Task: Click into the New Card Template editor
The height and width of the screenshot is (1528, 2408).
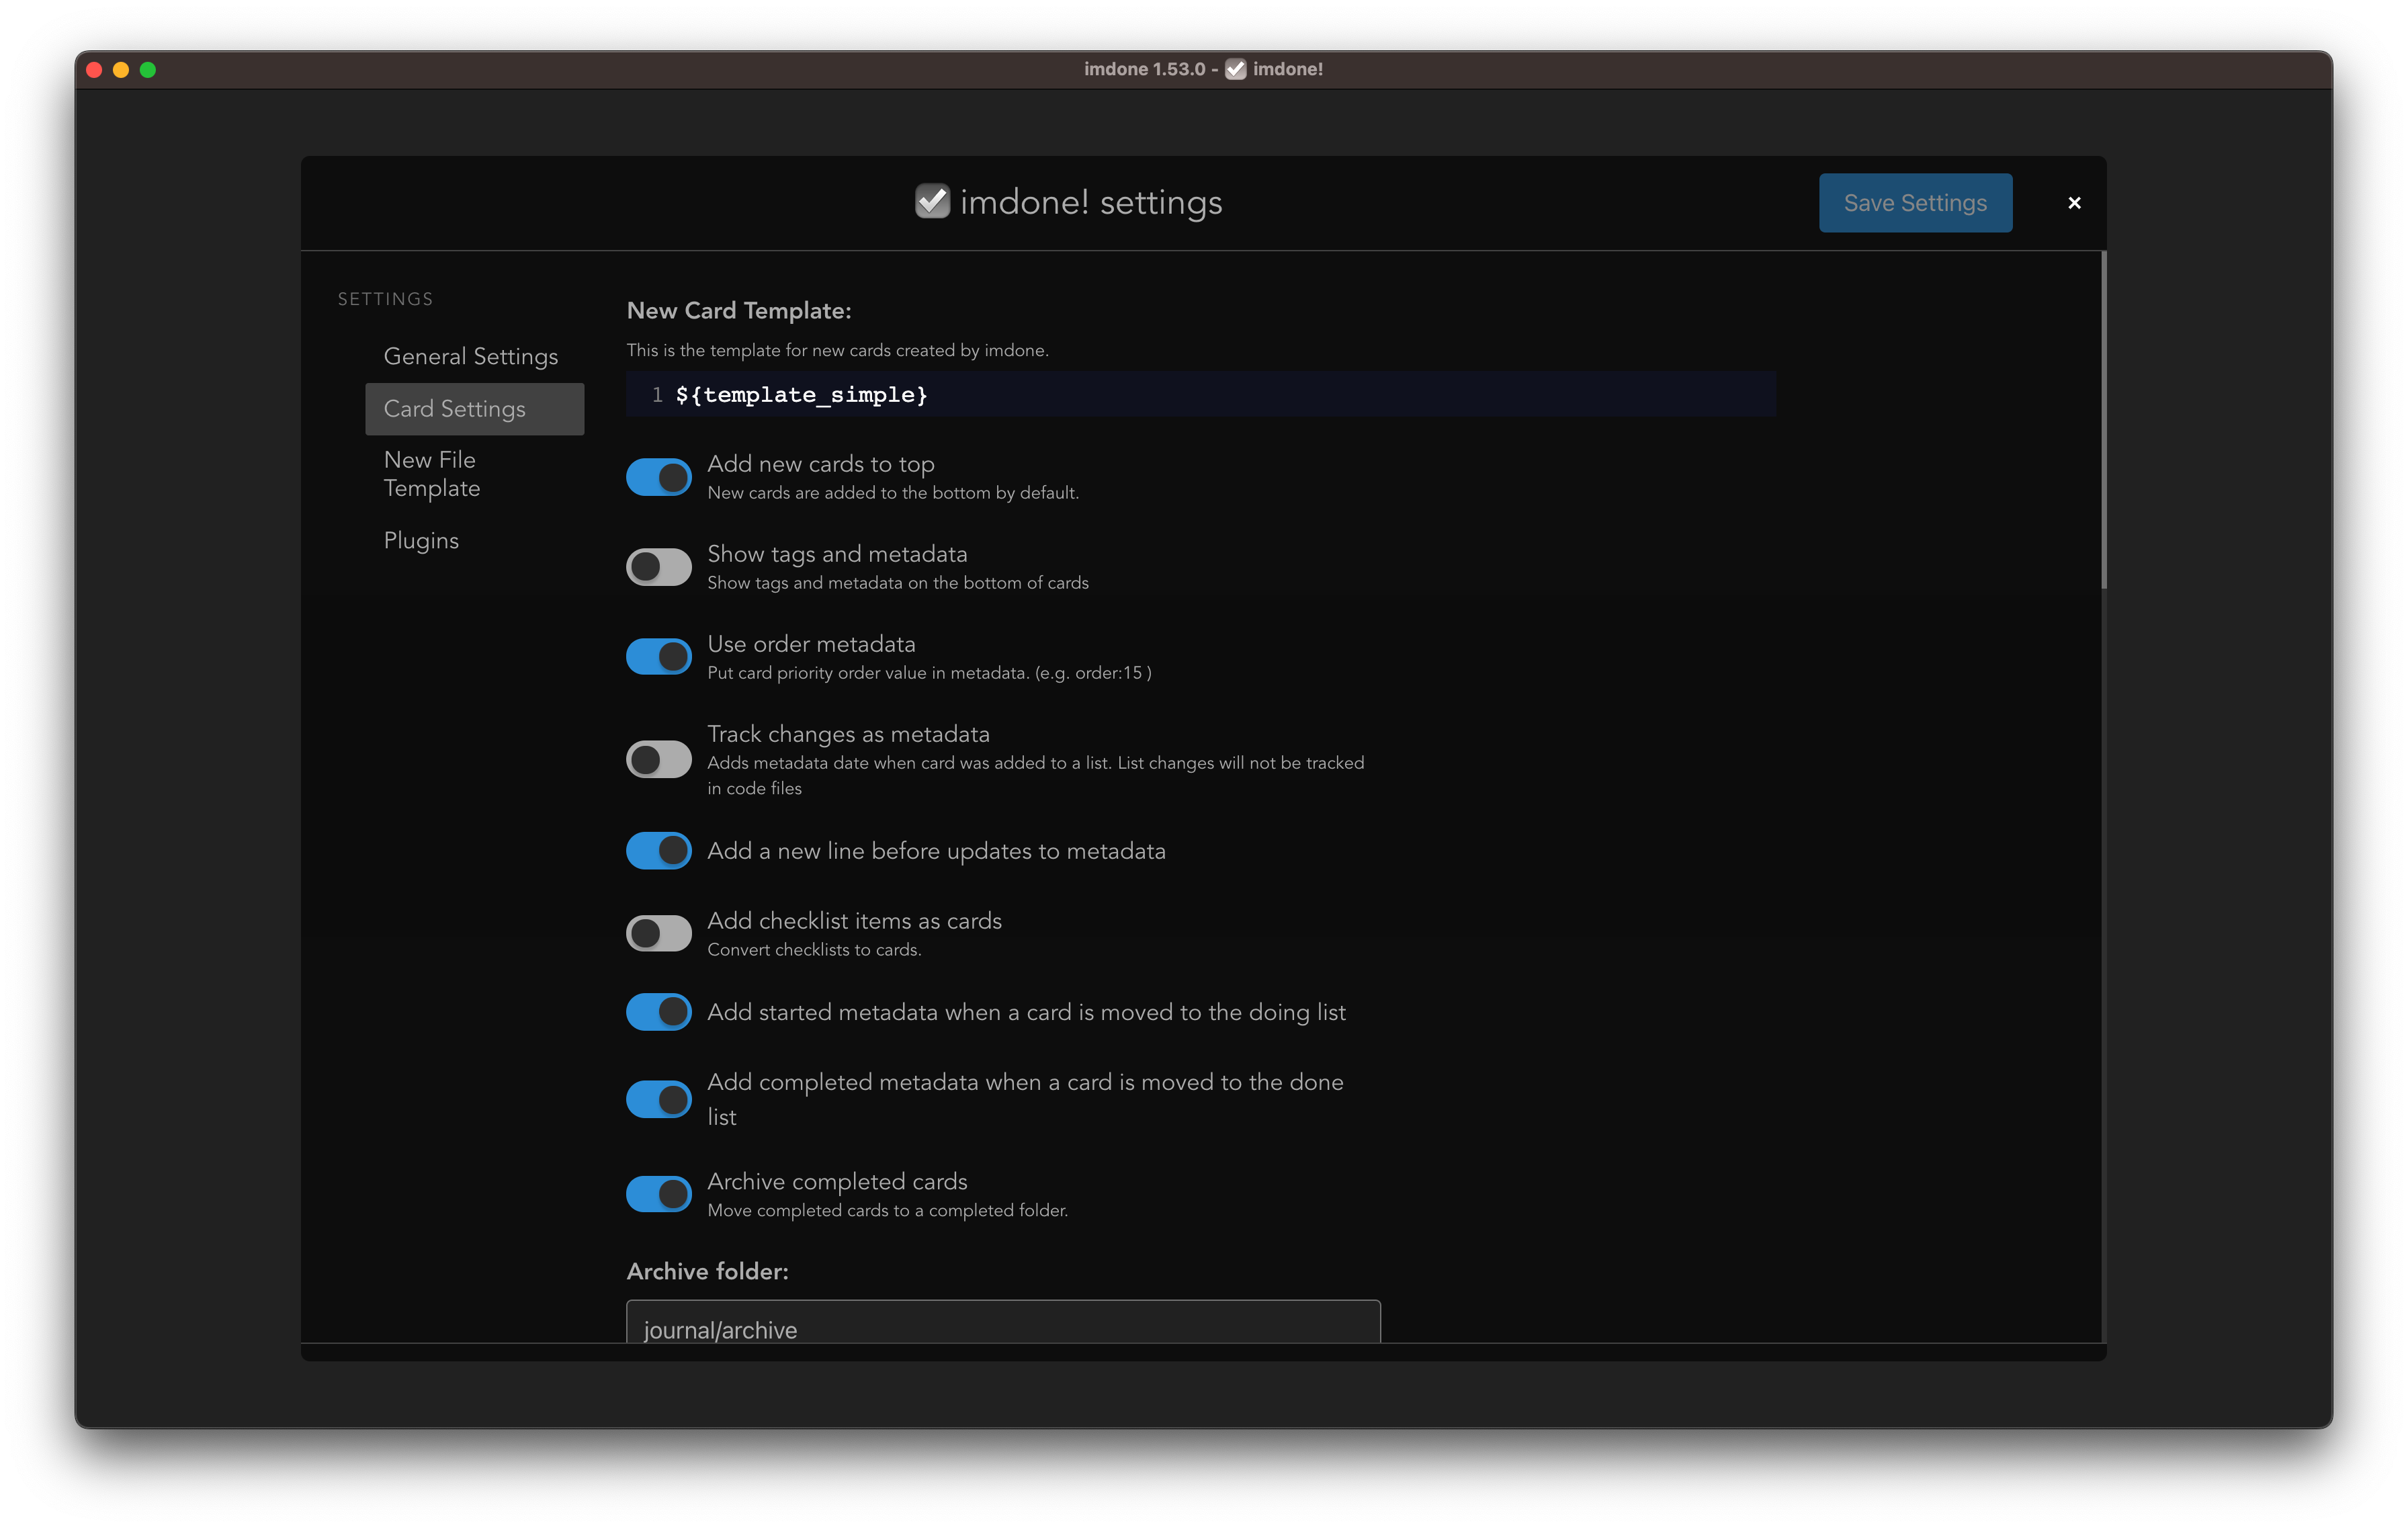Action: 1200,394
